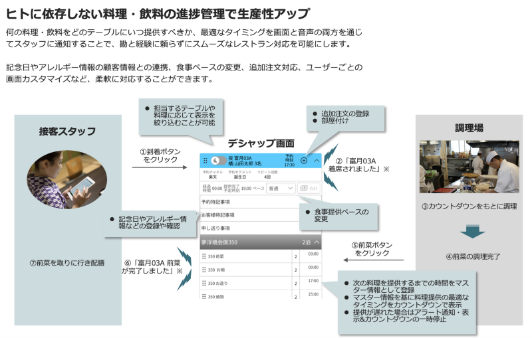The image size is (532, 338).
Task: Click the 夜 富月03A header title
Action: [240, 158]
